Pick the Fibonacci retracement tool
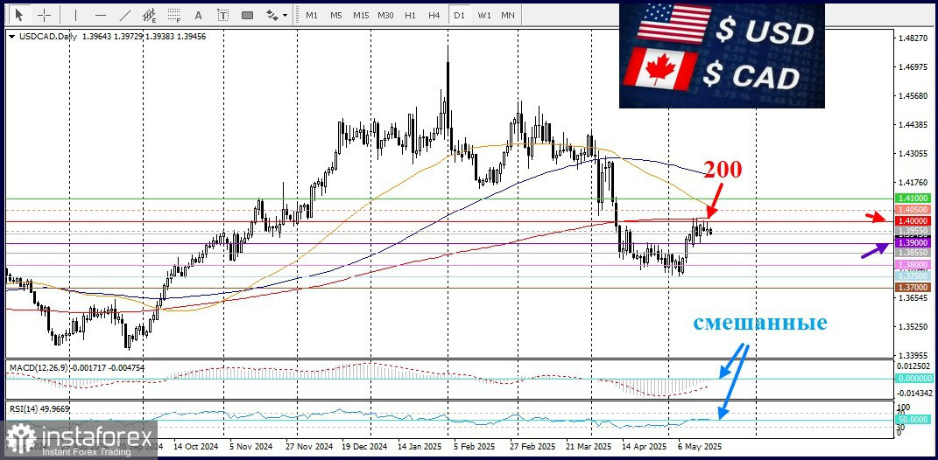Image resolution: width=938 pixels, height=460 pixels. click(174, 14)
